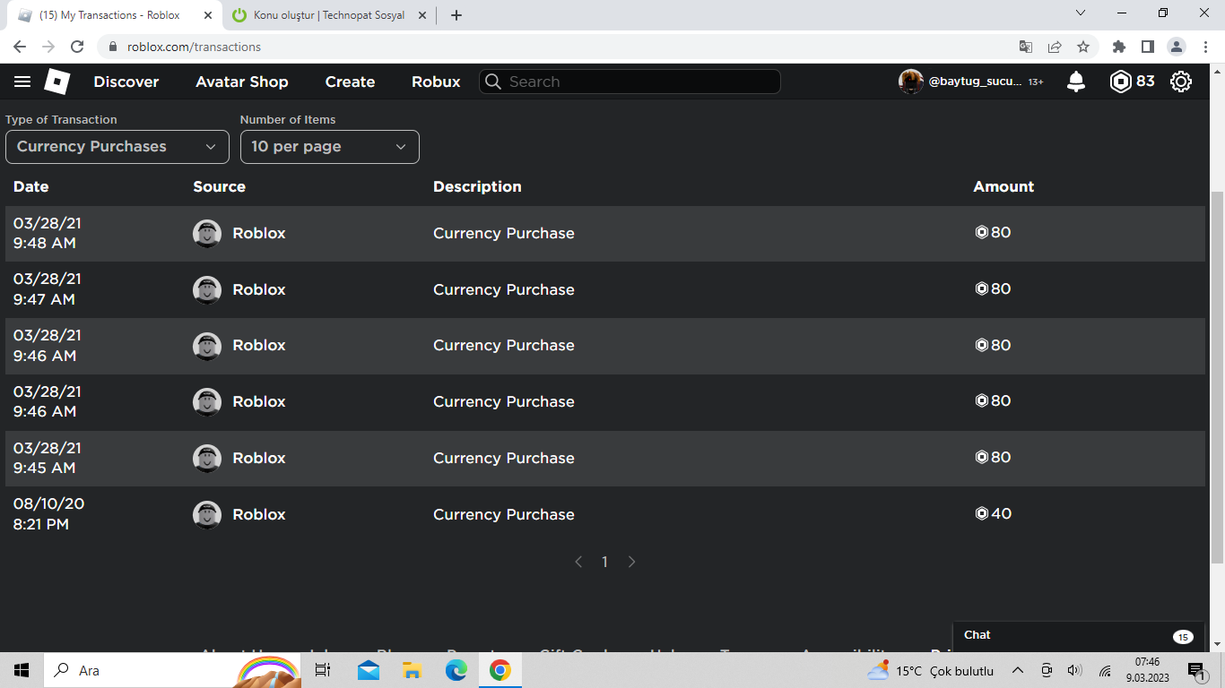The width and height of the screenshot is (1225, 688).
Task: Switch to the Konu oluştur Technopat Sosyal tab
Action: 330,15
